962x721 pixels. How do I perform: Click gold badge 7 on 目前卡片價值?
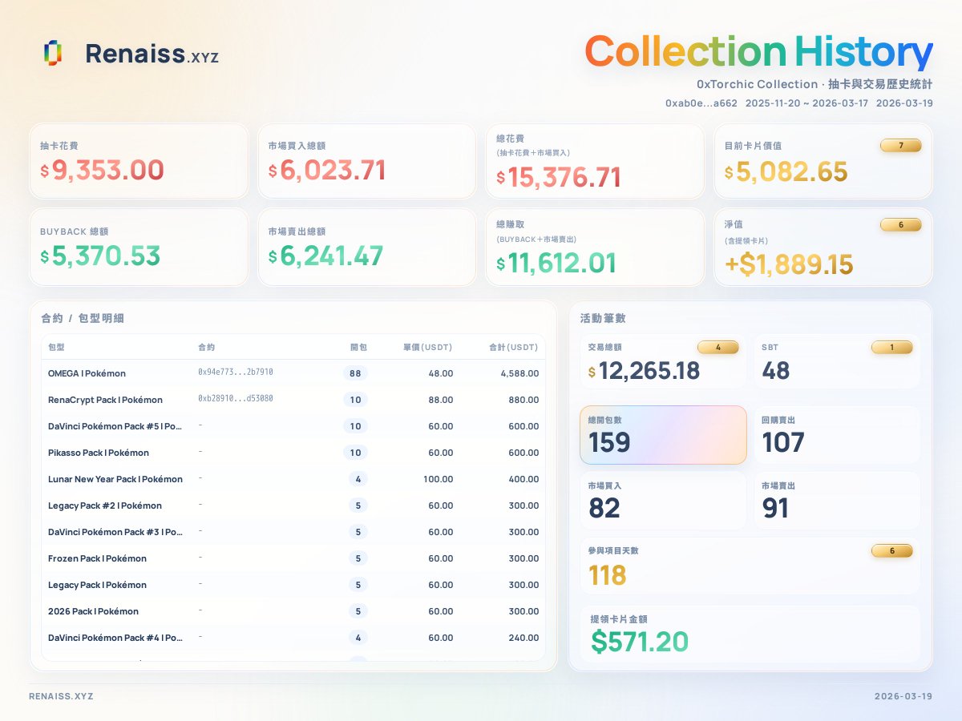pyautogui.click(x=901, y=146)
